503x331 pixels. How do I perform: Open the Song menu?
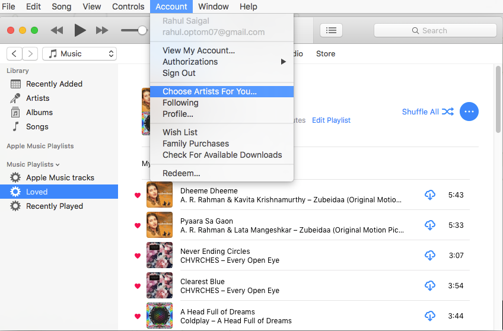62,7
